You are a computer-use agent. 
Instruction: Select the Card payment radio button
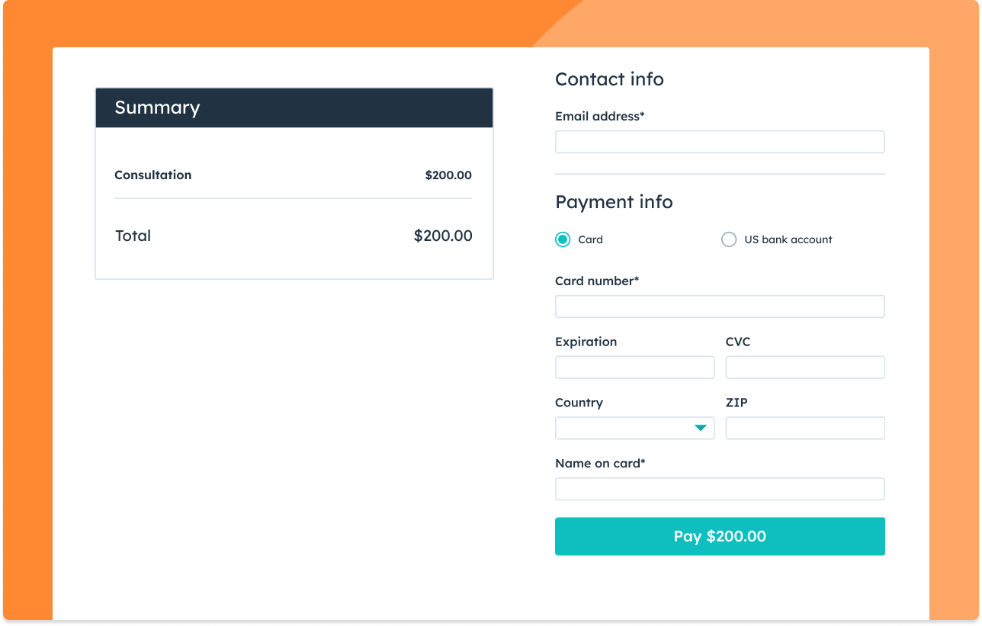pyautogui.click(x=563, y=239)
